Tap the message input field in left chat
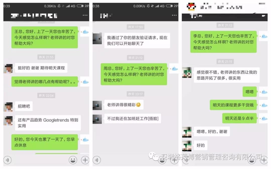 click(x=40, y=160)
